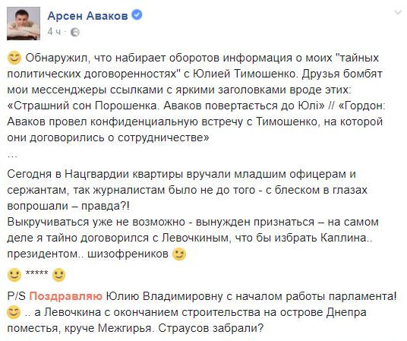Click the blue verified checkmark badge
Viewport: 407px width, 341px height.
(137, 14)
